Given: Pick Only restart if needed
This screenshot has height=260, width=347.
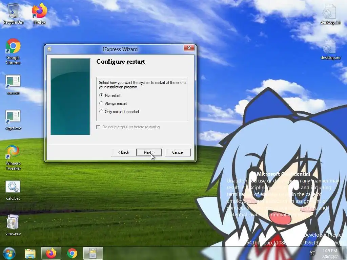Looking at the screenshot, I should [x=119, y=112].
